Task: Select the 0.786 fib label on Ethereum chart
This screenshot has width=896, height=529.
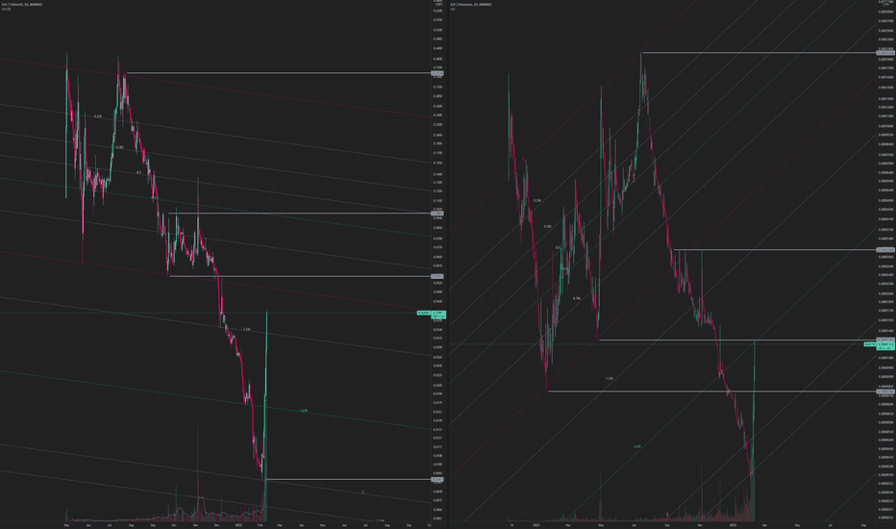Action: [577, 298]
